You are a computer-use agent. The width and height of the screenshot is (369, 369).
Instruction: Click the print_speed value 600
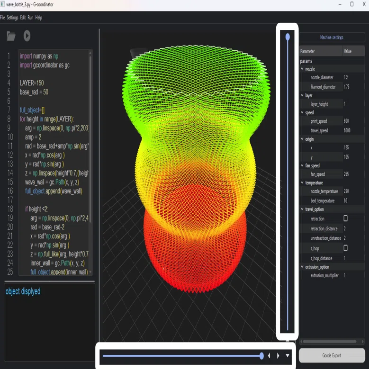point(346,121)
